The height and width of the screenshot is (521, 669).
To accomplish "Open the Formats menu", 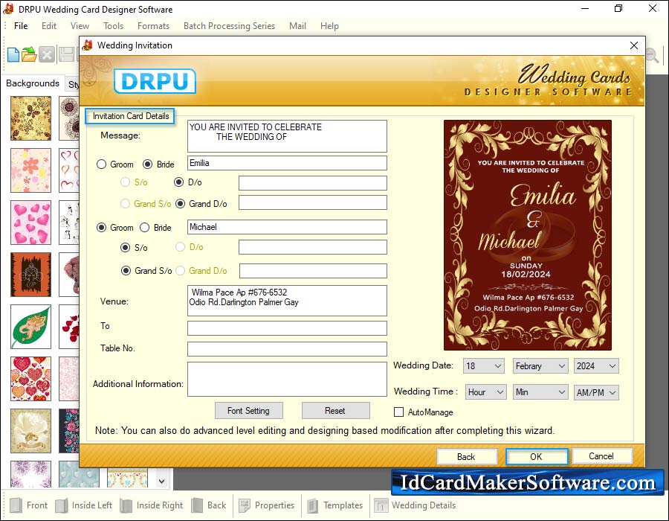I will (153, 26).
